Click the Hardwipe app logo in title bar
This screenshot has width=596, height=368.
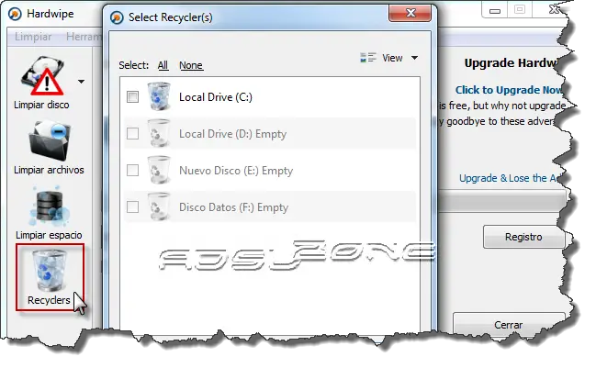point(16,14)
